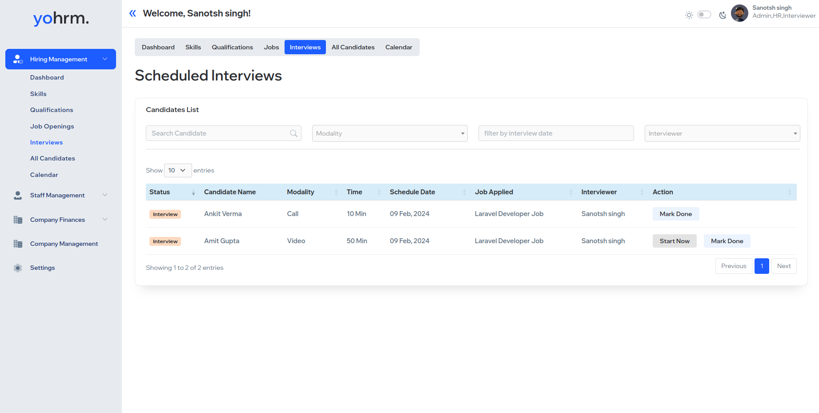Click the Staff Management user icon

[x=18, y=195]
